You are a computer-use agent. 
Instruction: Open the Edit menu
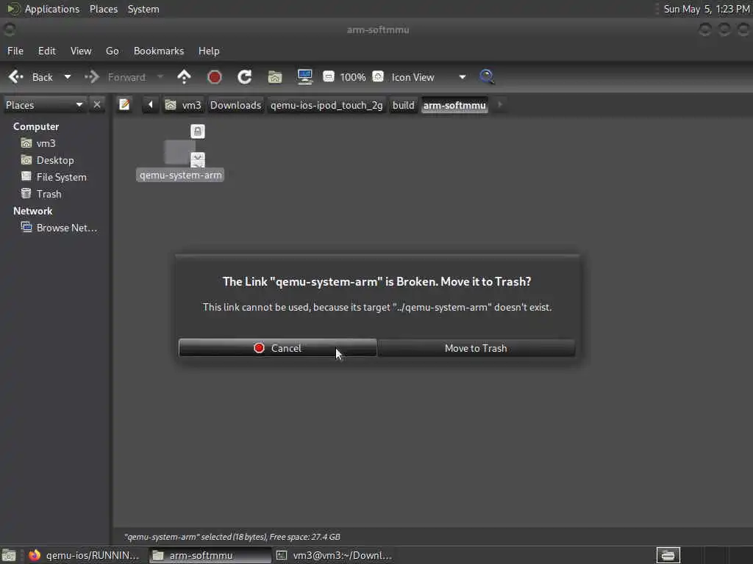(46, 51)
